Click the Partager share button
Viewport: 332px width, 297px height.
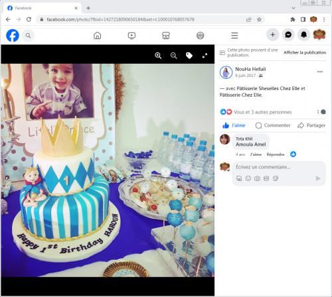click(x=311, y=125)
